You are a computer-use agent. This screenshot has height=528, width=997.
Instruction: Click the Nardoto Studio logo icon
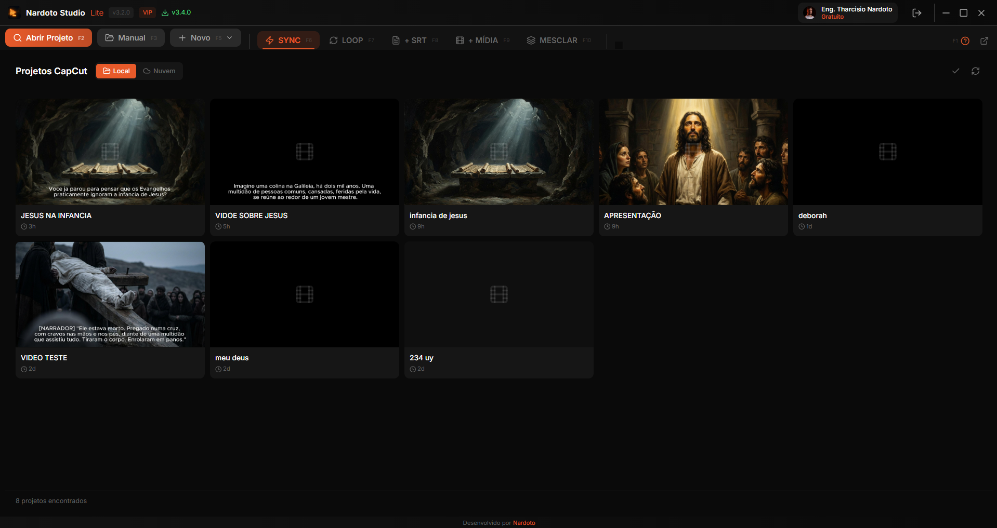pos(14,12)
